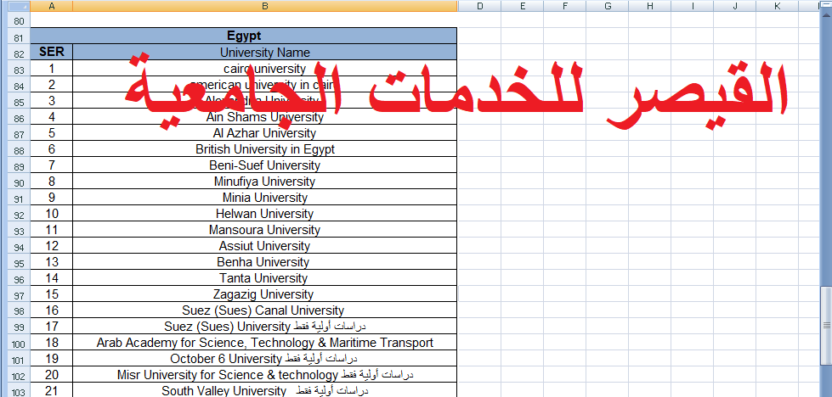Select the "Assiut University" cell

click(x=265, y=246)
